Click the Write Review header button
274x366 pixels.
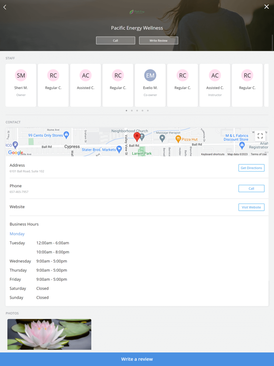coord(158,41)
